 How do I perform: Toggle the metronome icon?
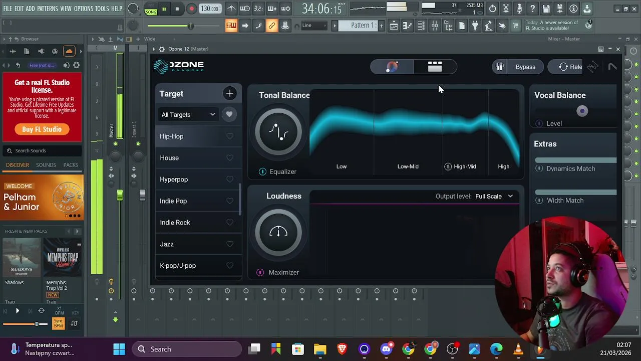click(231, 9)
